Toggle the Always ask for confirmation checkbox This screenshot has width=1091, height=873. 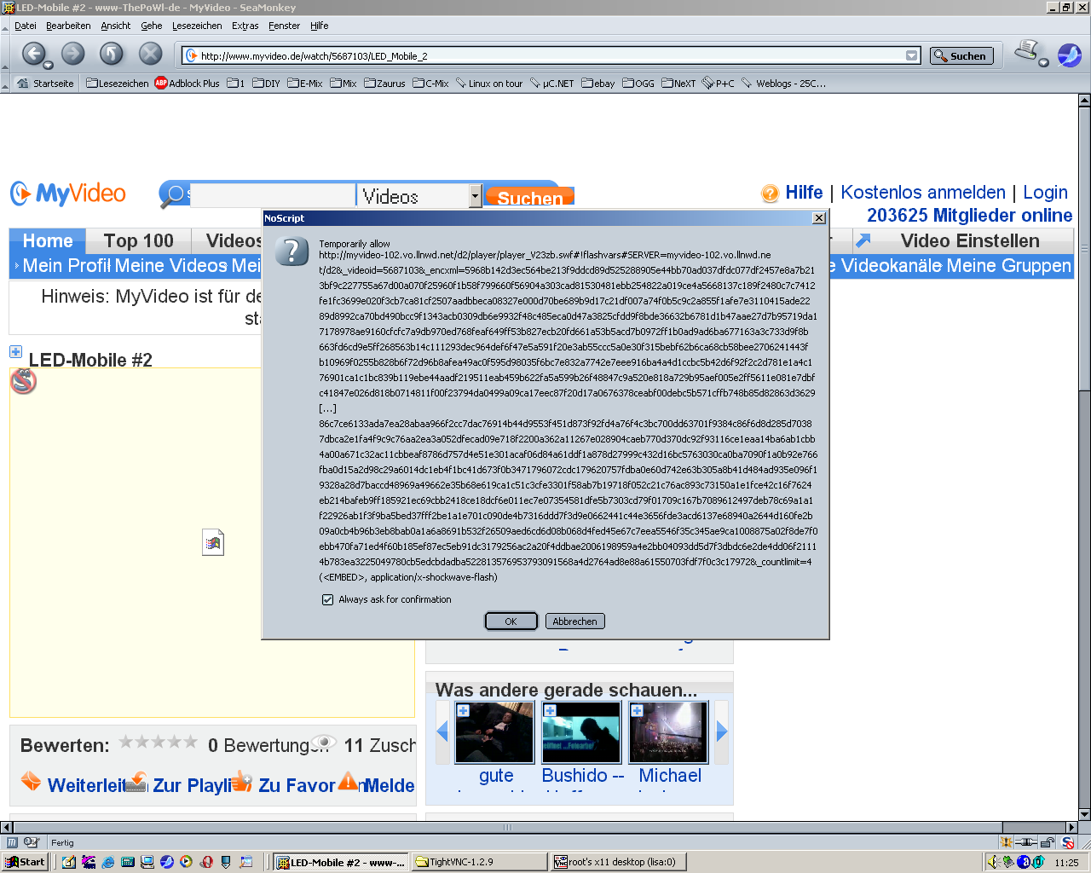click(327, 599)
